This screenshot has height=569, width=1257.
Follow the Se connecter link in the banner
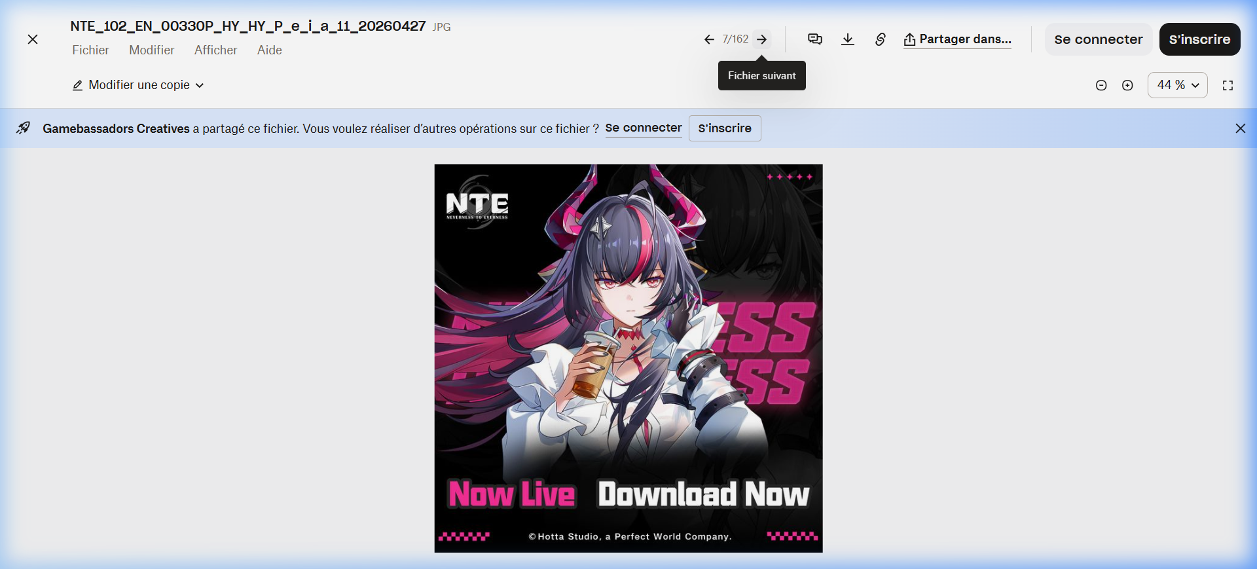coord(643,128)
